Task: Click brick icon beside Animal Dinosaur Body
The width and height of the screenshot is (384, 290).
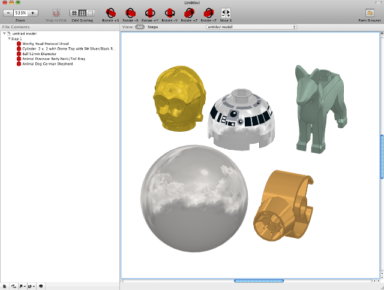Action: coord(19,59)
